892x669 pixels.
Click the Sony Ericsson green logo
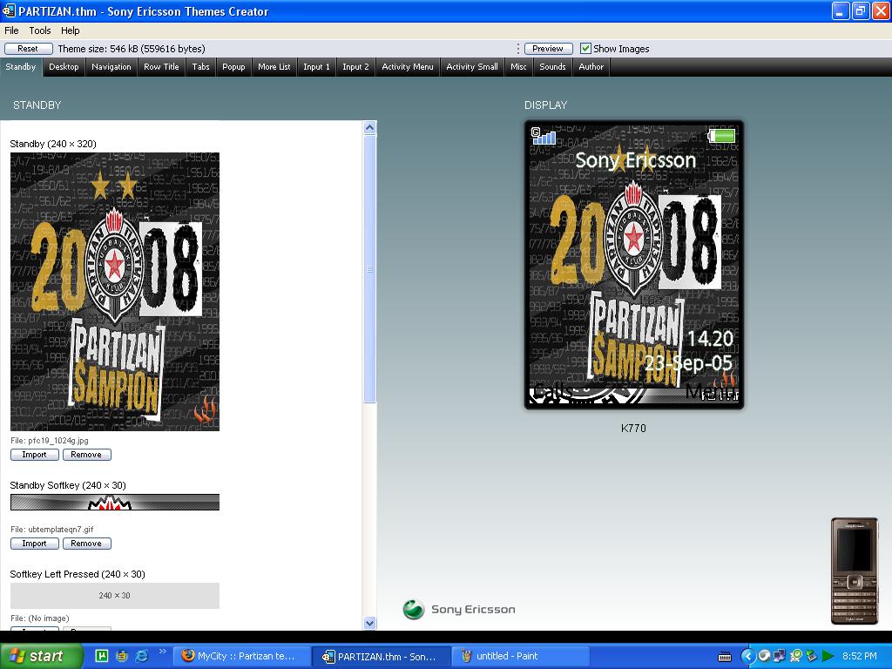[x=414, y=609]
